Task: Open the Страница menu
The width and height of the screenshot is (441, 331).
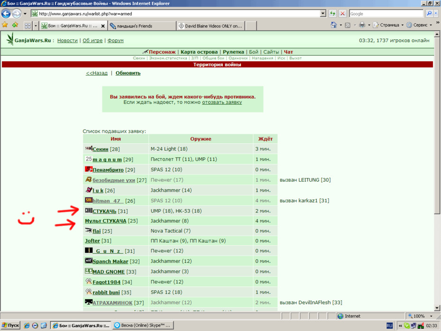Action: (x=388, y=25)
